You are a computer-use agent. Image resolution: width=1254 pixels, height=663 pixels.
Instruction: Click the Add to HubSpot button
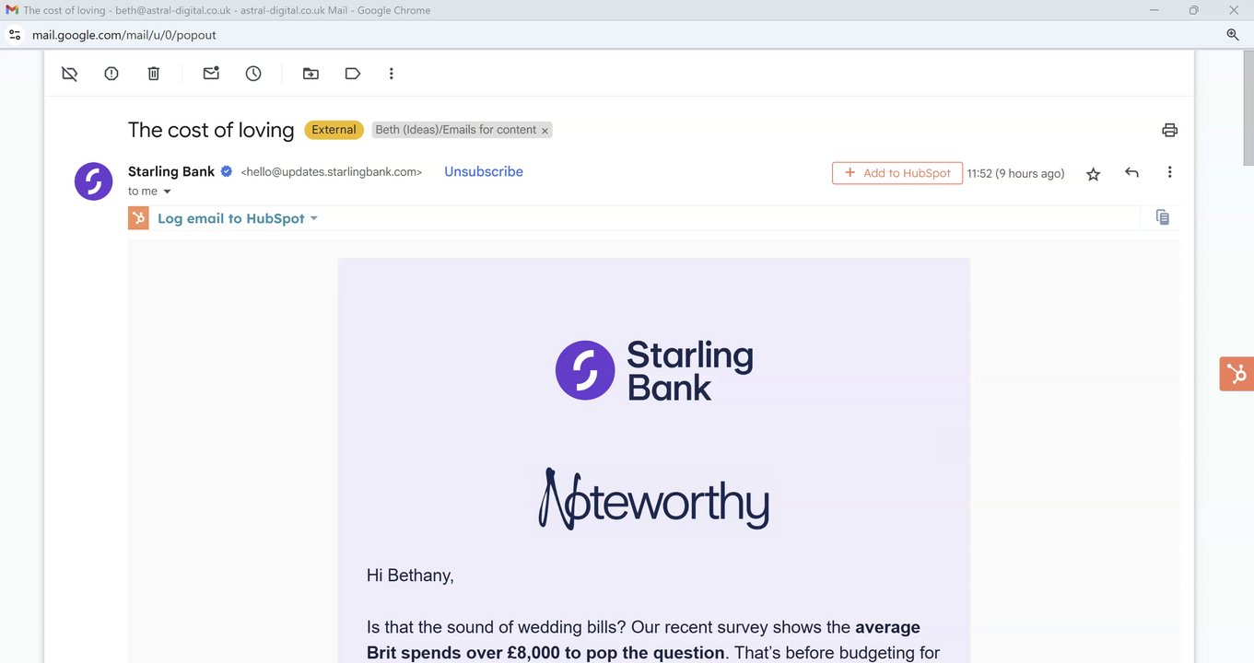(897, 173)
